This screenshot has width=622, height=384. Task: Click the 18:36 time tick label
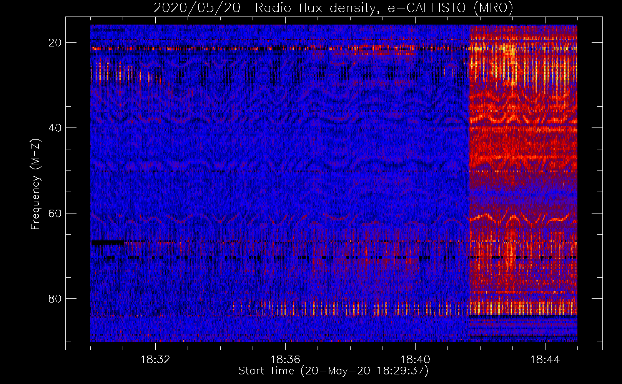(285, 360)
